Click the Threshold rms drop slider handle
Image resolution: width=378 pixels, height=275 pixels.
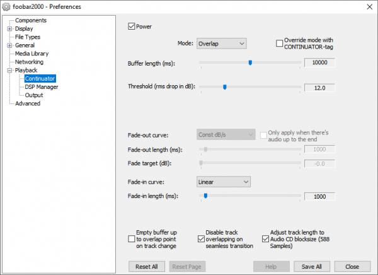point(224,87)
